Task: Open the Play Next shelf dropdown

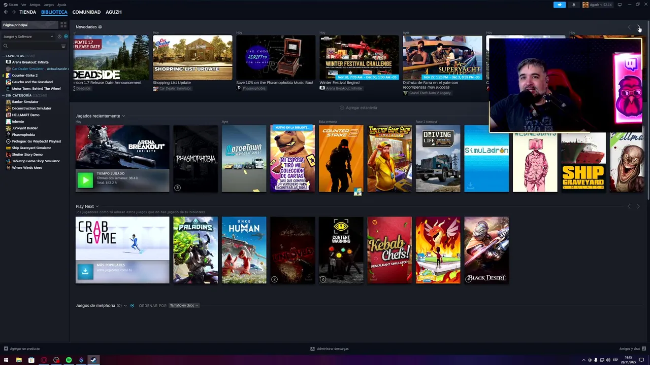Action: coord(97,206)
